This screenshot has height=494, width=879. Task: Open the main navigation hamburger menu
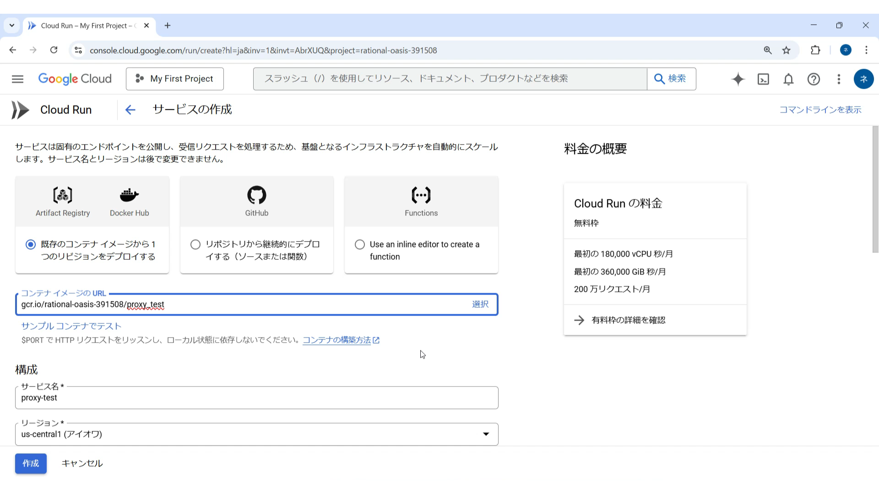click(17, 79)
